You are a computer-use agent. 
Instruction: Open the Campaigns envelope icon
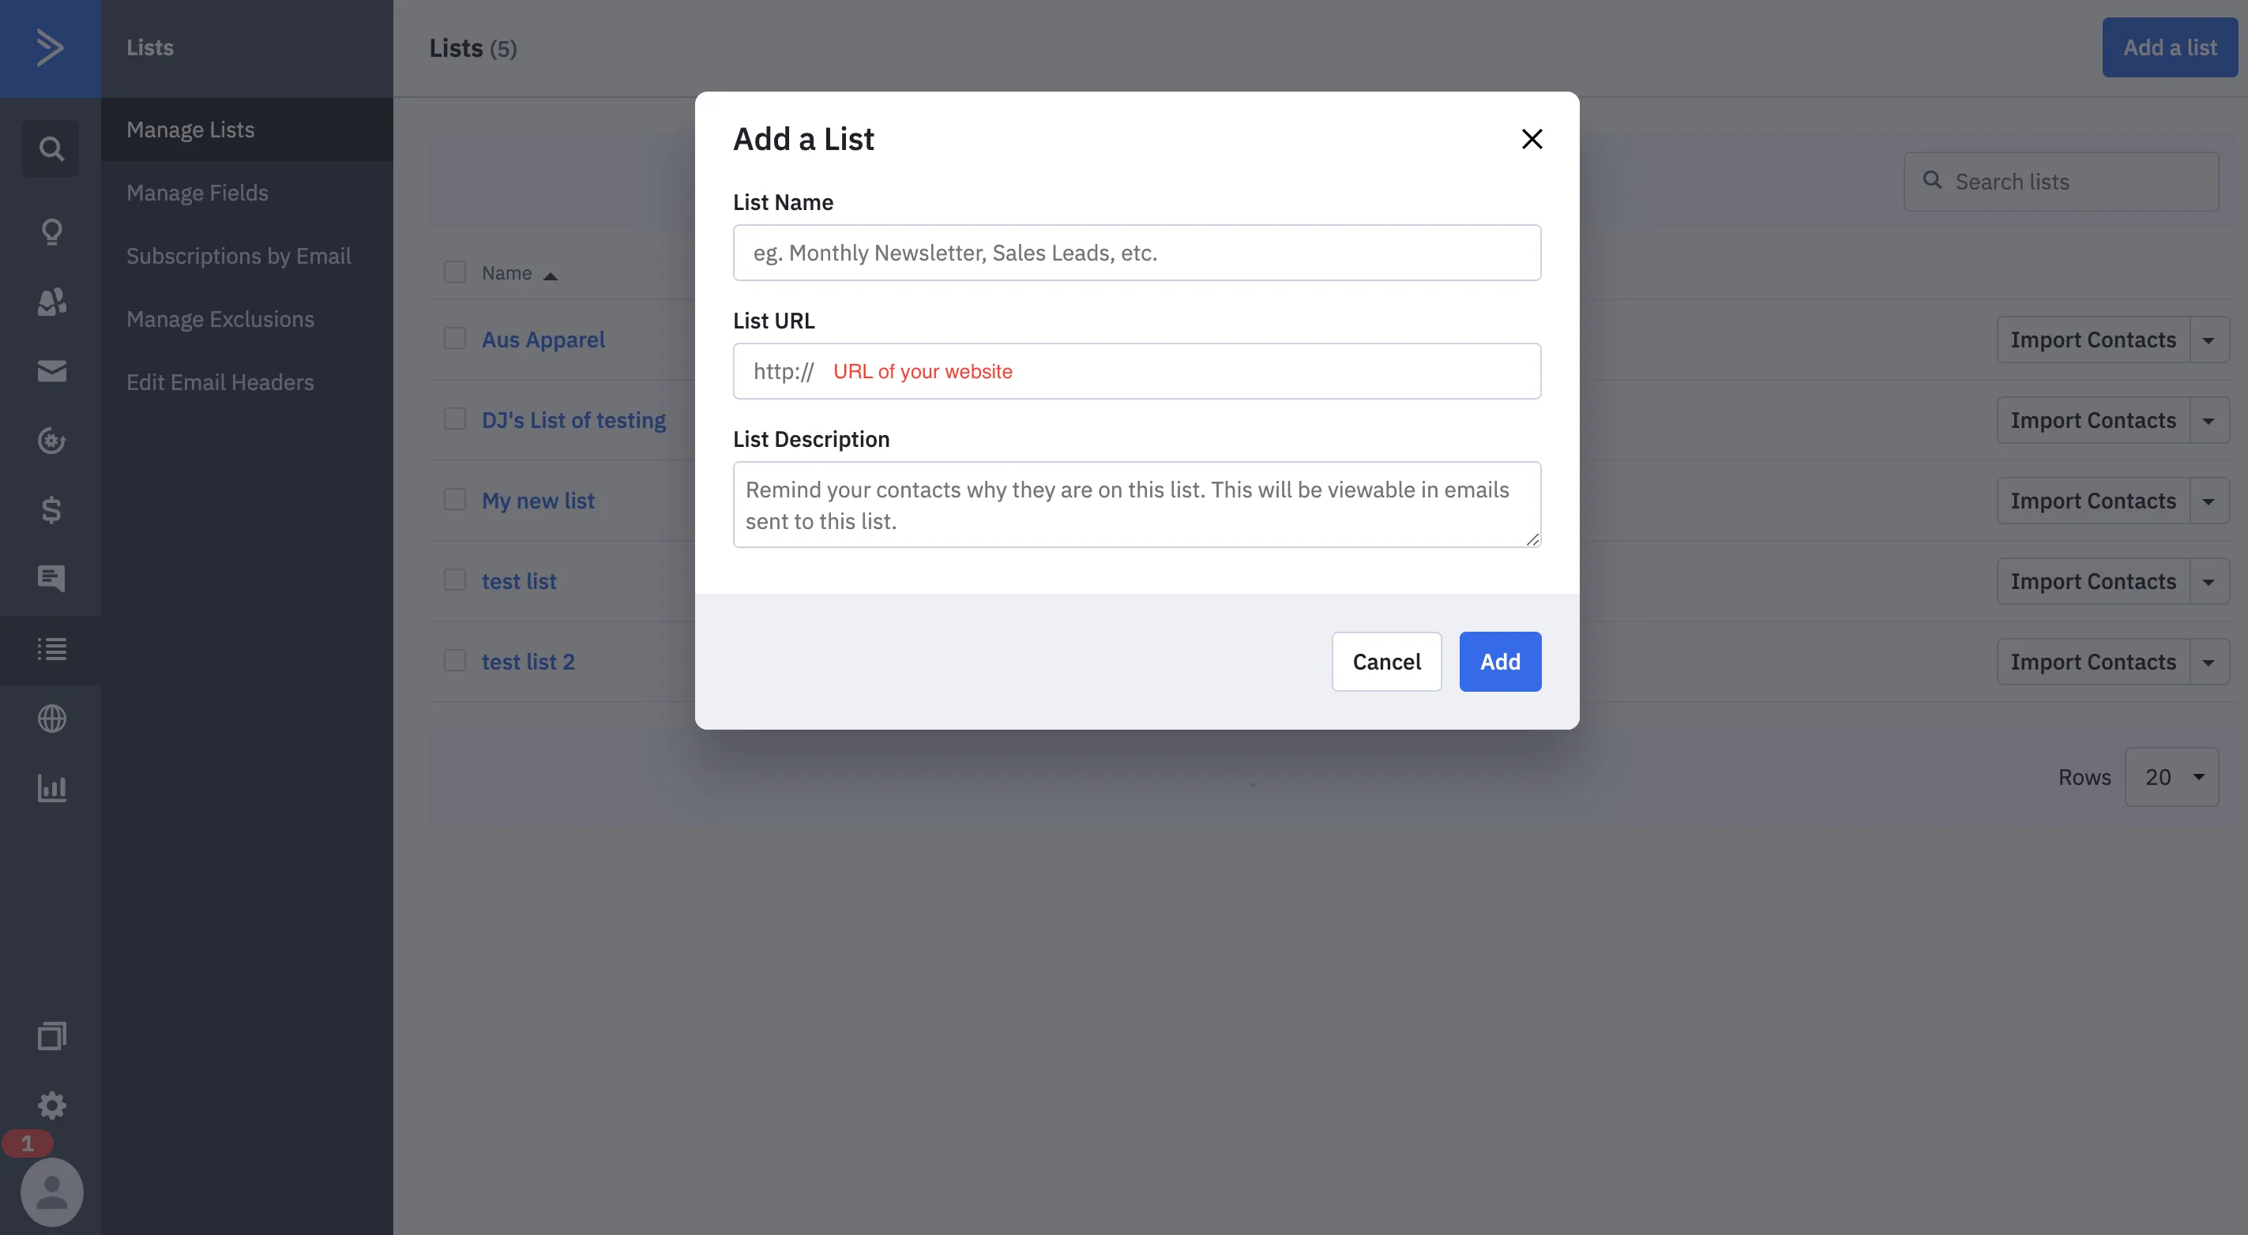[51, 372]
